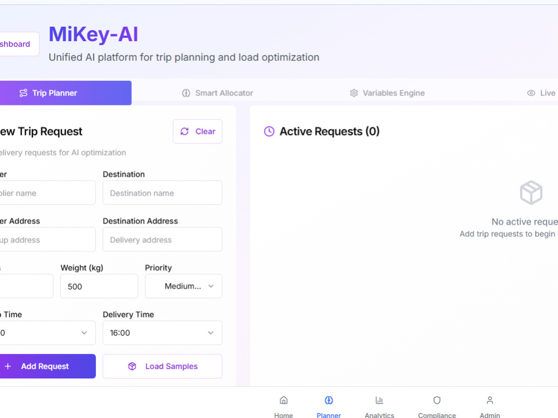The image size is (558, 418).
Task: Open the Delivery Time dropdown showing 16:00
Action: [162, 333]
